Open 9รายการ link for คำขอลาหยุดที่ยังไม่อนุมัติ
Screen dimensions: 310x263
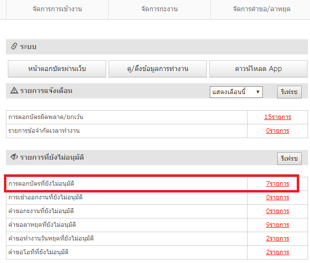pos(277,225)
